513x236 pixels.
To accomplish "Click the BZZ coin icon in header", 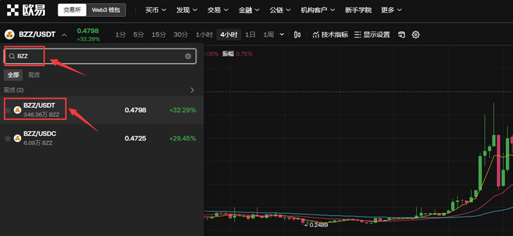I will click(x=10, y=35).
